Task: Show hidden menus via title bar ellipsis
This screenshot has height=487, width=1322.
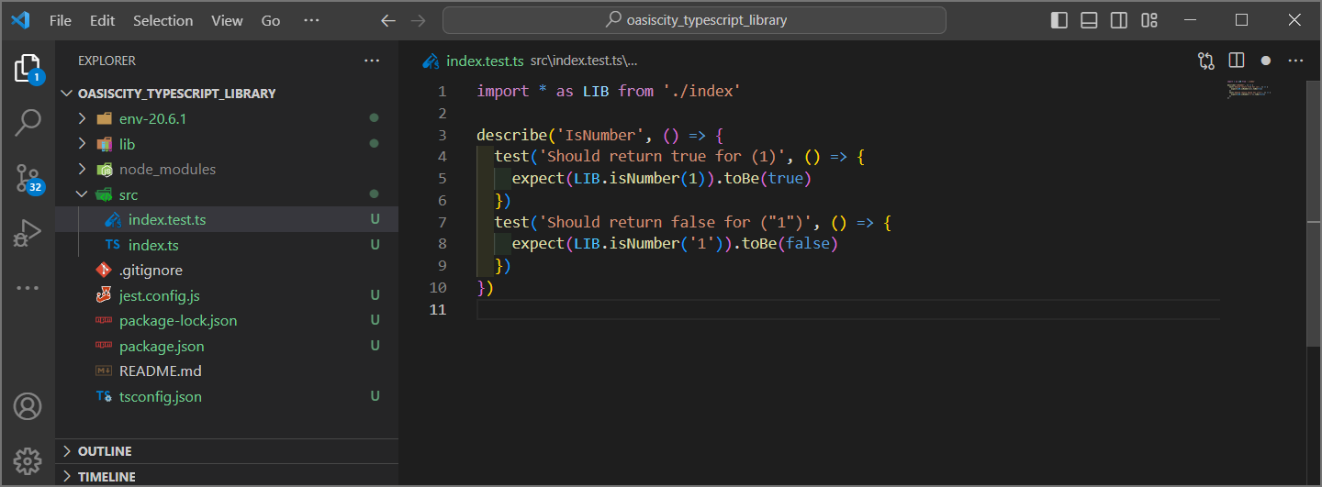Action: [311, 20]
